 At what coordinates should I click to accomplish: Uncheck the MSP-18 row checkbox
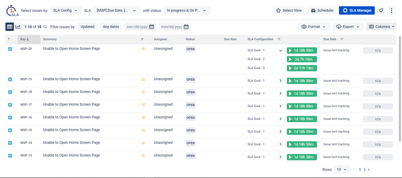point(10,92)
